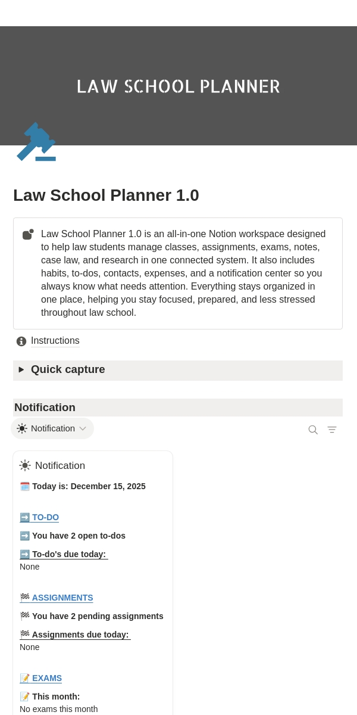Open the ASSIGNMENTS link
This screenshot has height=715, width=357.
click(x=62, y=598)
